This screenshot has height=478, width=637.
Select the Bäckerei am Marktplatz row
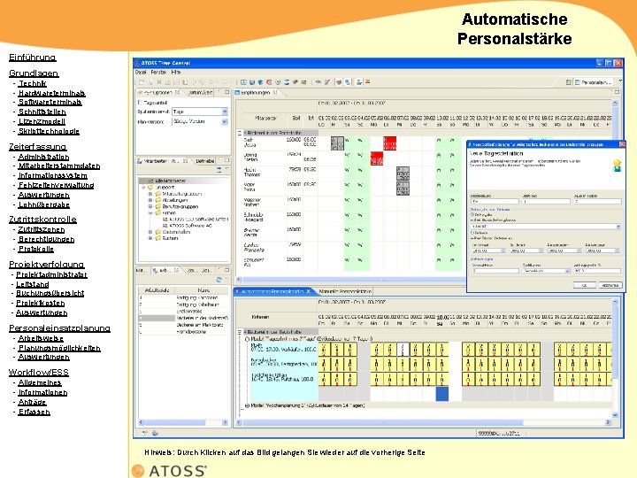(184, 325)
